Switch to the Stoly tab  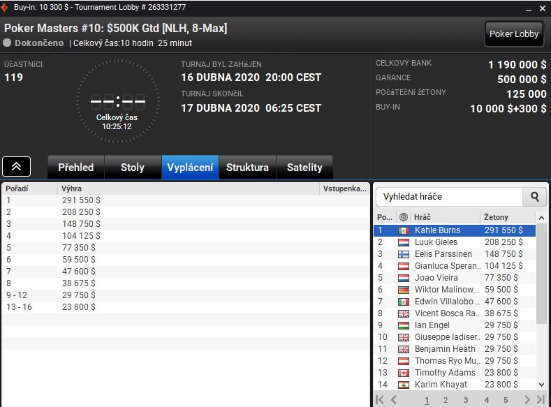click(x=133, y=168)
